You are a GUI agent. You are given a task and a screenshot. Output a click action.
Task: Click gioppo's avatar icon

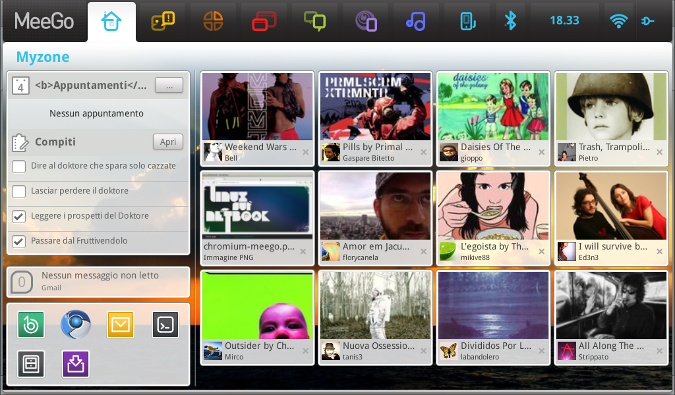click(448, 152)
